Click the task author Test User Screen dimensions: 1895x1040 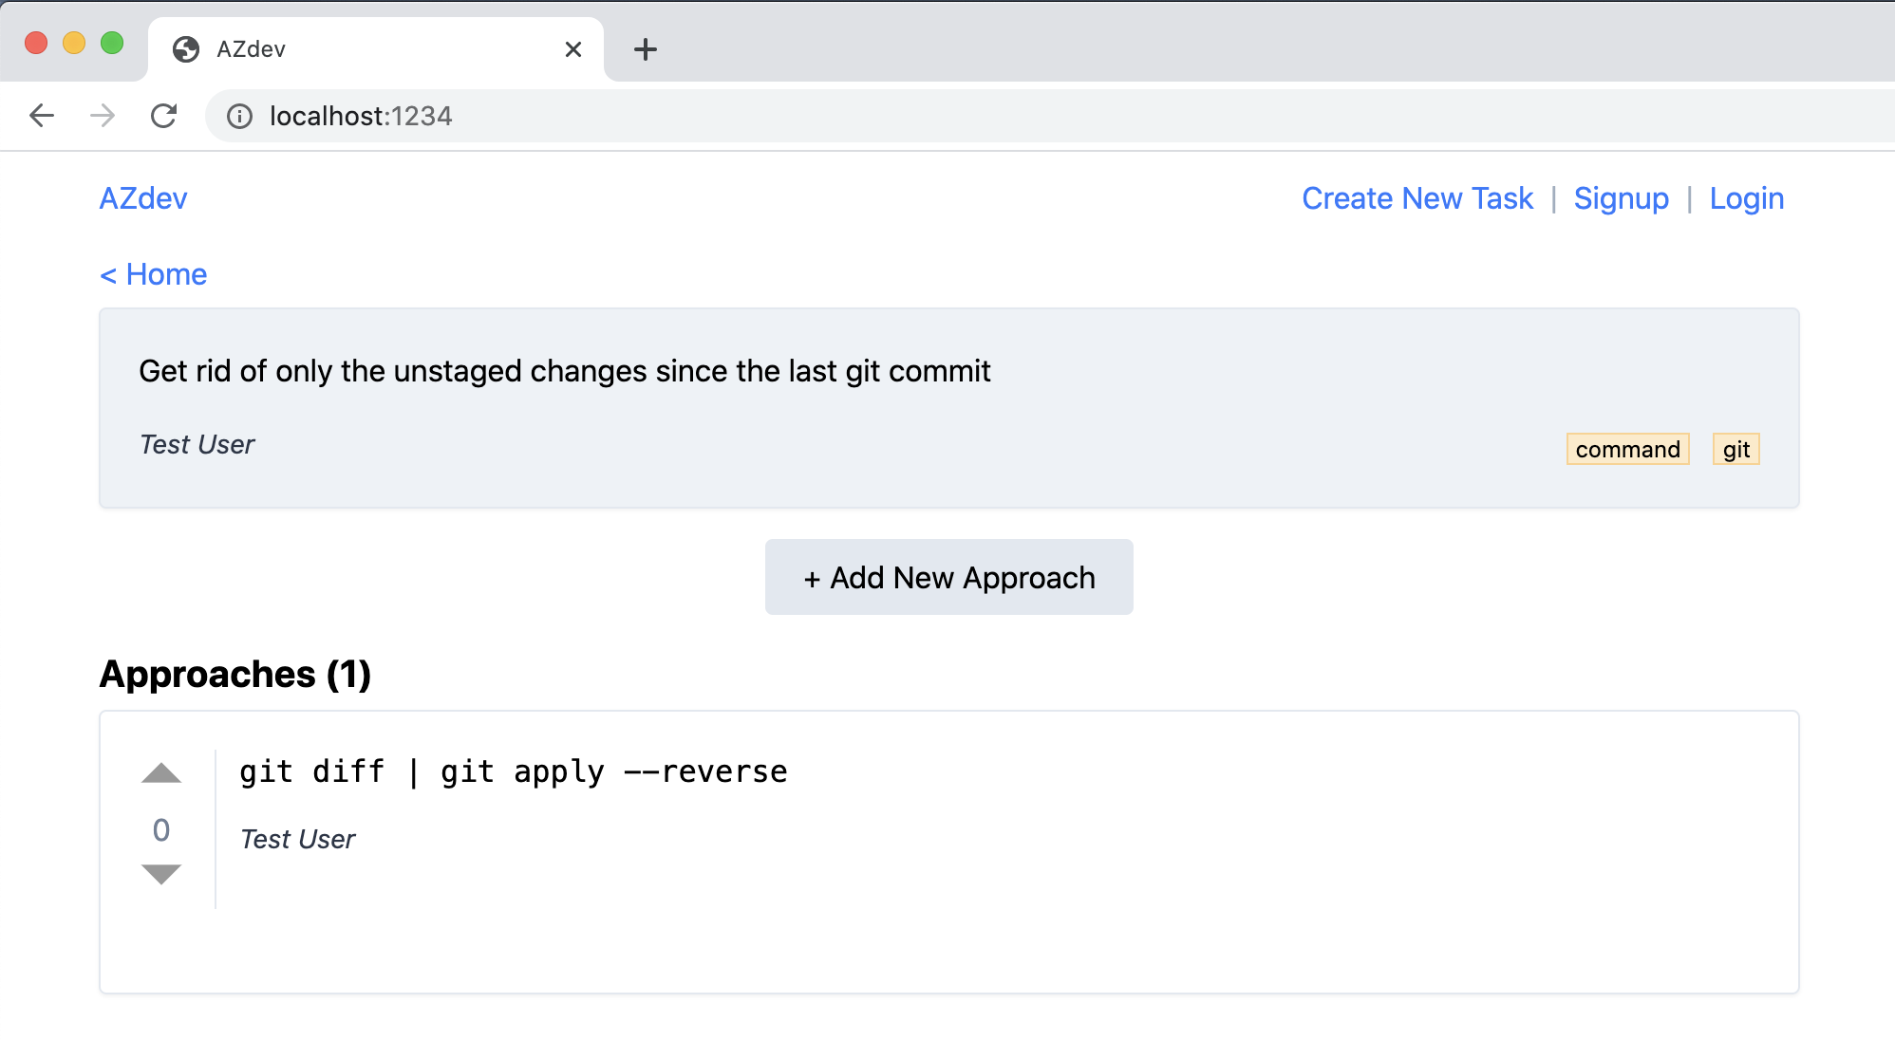coord(197,444)
